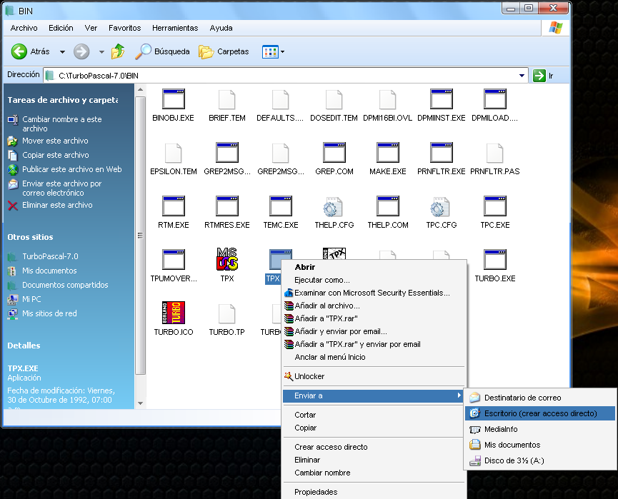This screenshot has width=618, height=499.
Task: Select the DPMIINST.EXE file icon
Action: coord(442,99)
